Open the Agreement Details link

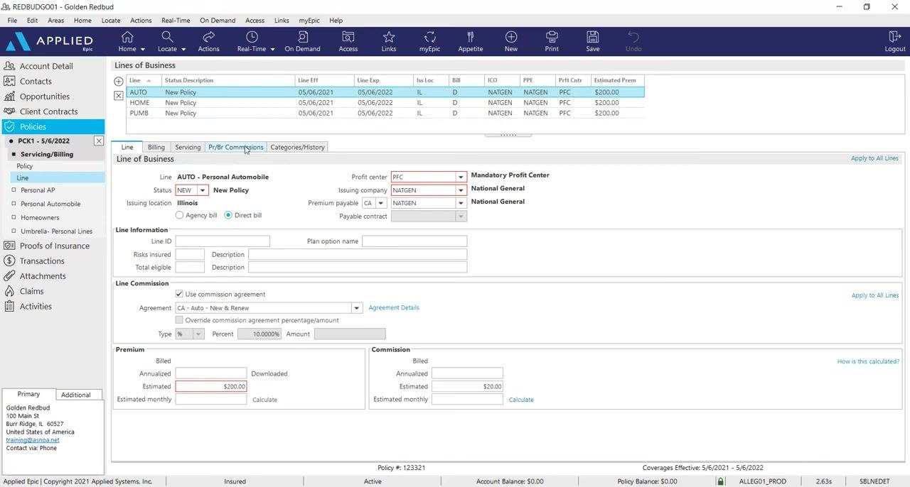tap(394, 308)
